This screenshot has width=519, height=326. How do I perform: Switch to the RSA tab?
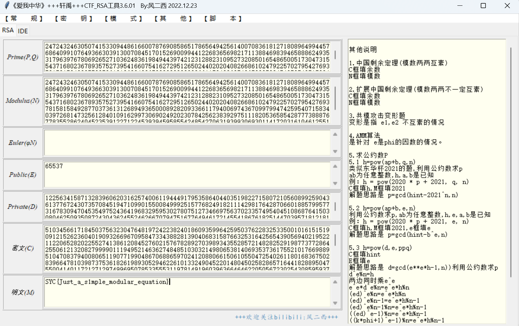click(x=8, y=30)
